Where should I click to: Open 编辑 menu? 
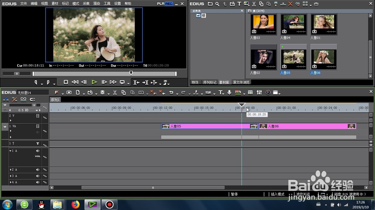34,4
